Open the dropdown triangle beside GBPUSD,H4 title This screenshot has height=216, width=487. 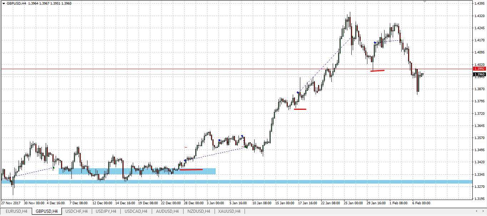(3, 4)
